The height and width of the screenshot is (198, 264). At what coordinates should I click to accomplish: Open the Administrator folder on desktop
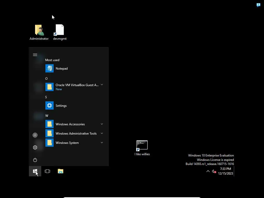click(39, 32)
